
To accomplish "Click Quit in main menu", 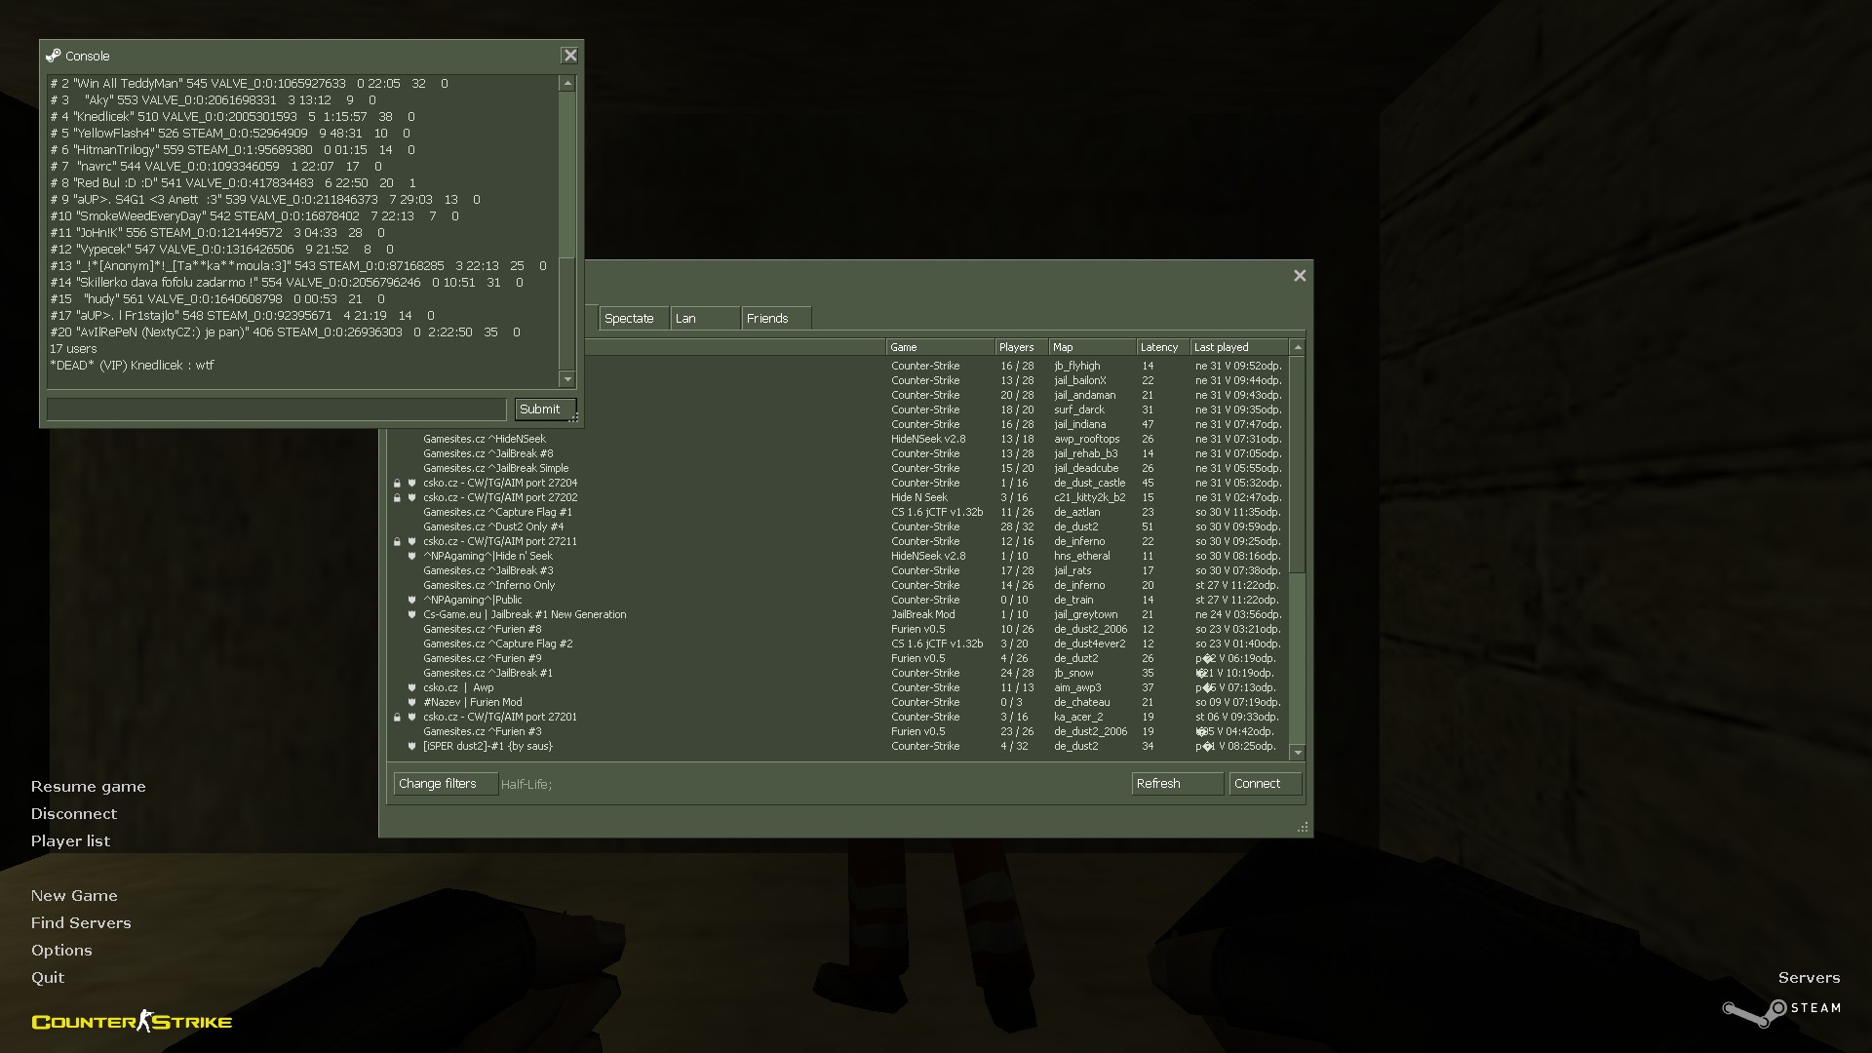I will click(48, 978).
